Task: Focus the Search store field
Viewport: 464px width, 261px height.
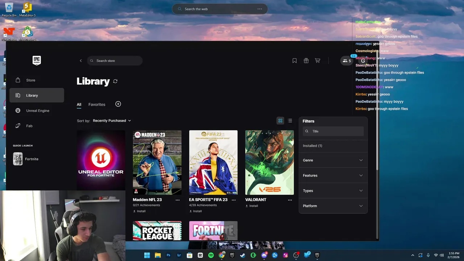Action: click(x=115, y=61)
